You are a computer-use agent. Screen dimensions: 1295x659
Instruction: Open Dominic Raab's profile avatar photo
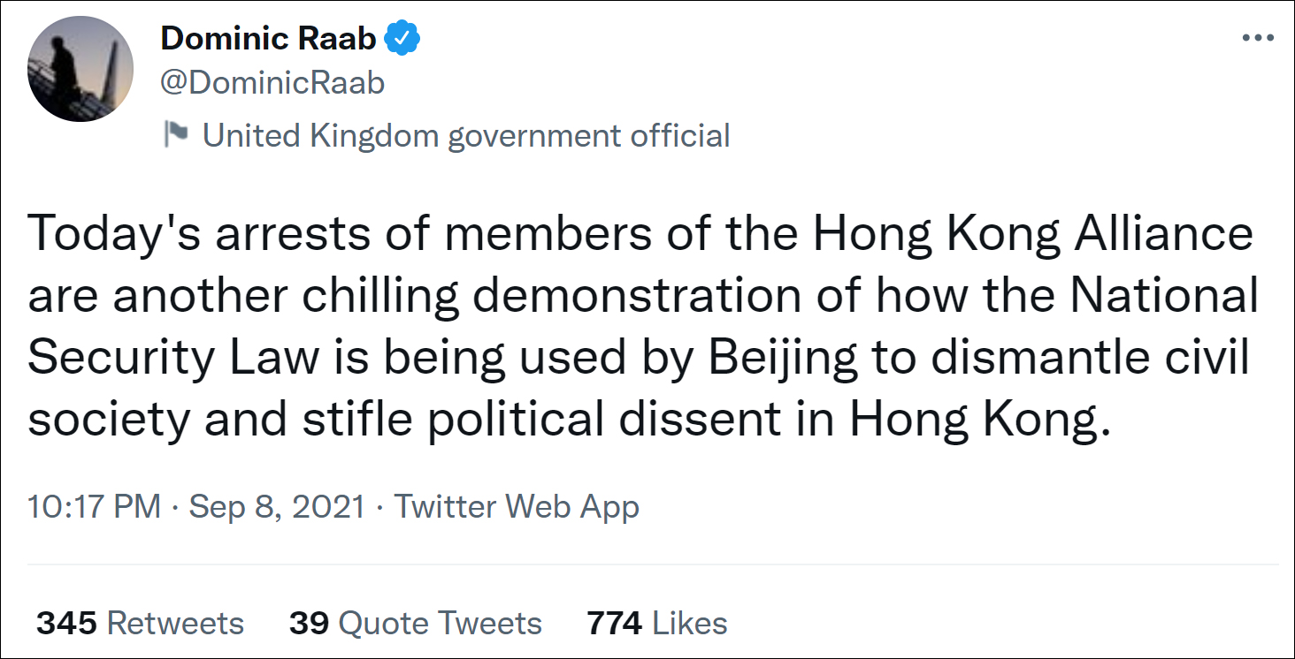[x=80, y=69]
